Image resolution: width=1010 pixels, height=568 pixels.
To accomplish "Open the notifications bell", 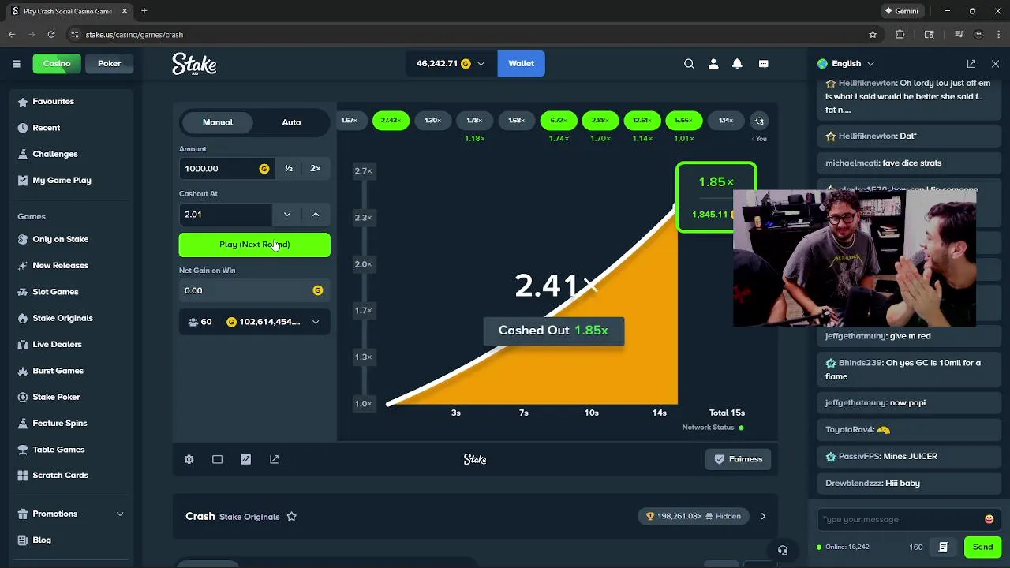I will click(737, 64).
